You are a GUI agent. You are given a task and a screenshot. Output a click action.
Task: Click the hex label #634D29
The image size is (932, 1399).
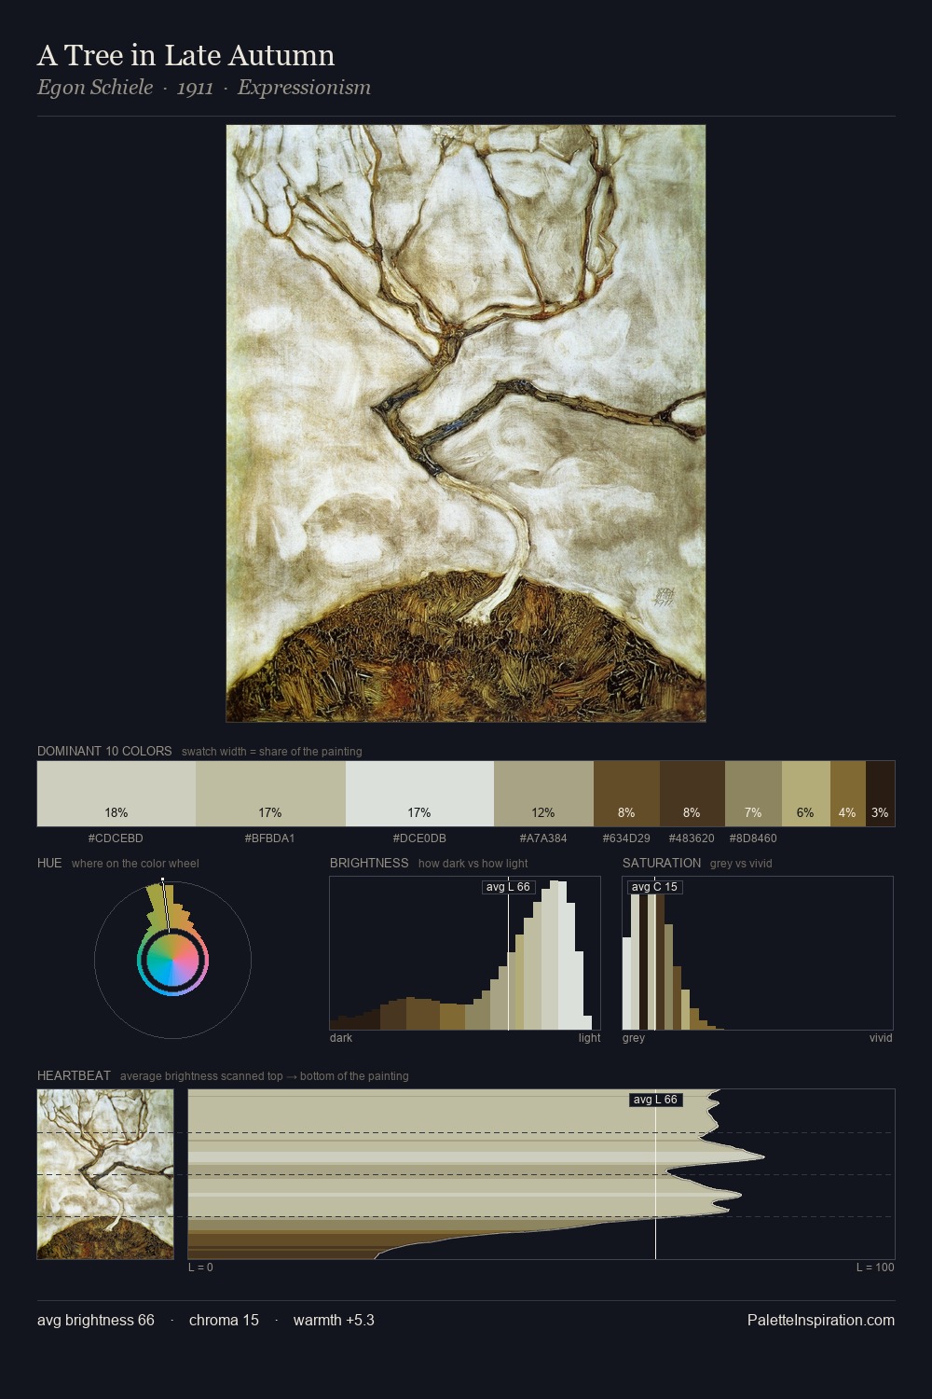click(626, 838)
